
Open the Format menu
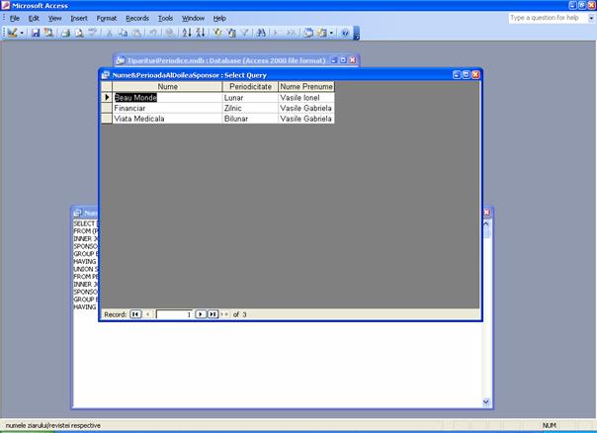click(107, 18)
